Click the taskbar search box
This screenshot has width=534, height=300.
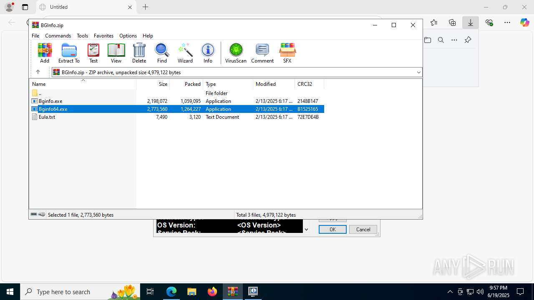pos(80,292)
